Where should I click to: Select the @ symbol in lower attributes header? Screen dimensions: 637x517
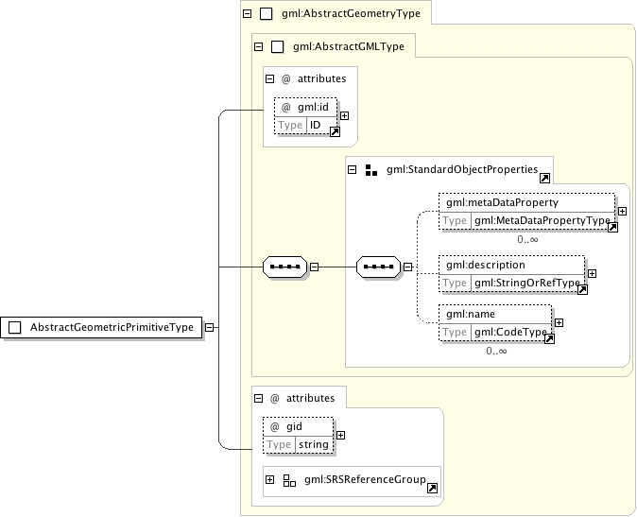tap(275, 399)
